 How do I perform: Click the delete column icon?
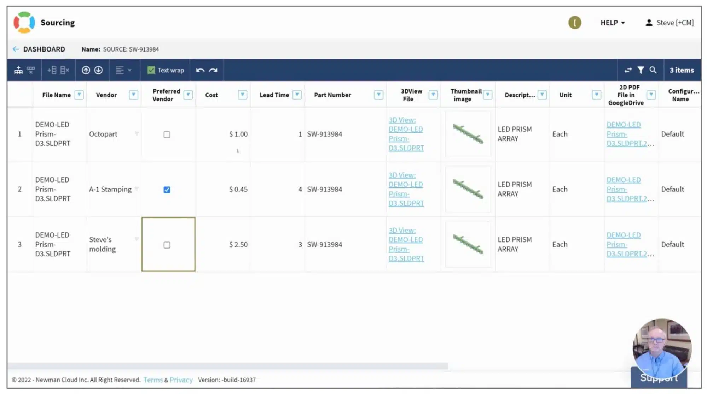[x=64, y=70]
